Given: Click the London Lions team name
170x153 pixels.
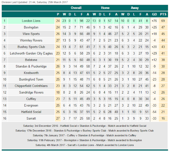Looking at the screenshot, I should coord(31,20).
